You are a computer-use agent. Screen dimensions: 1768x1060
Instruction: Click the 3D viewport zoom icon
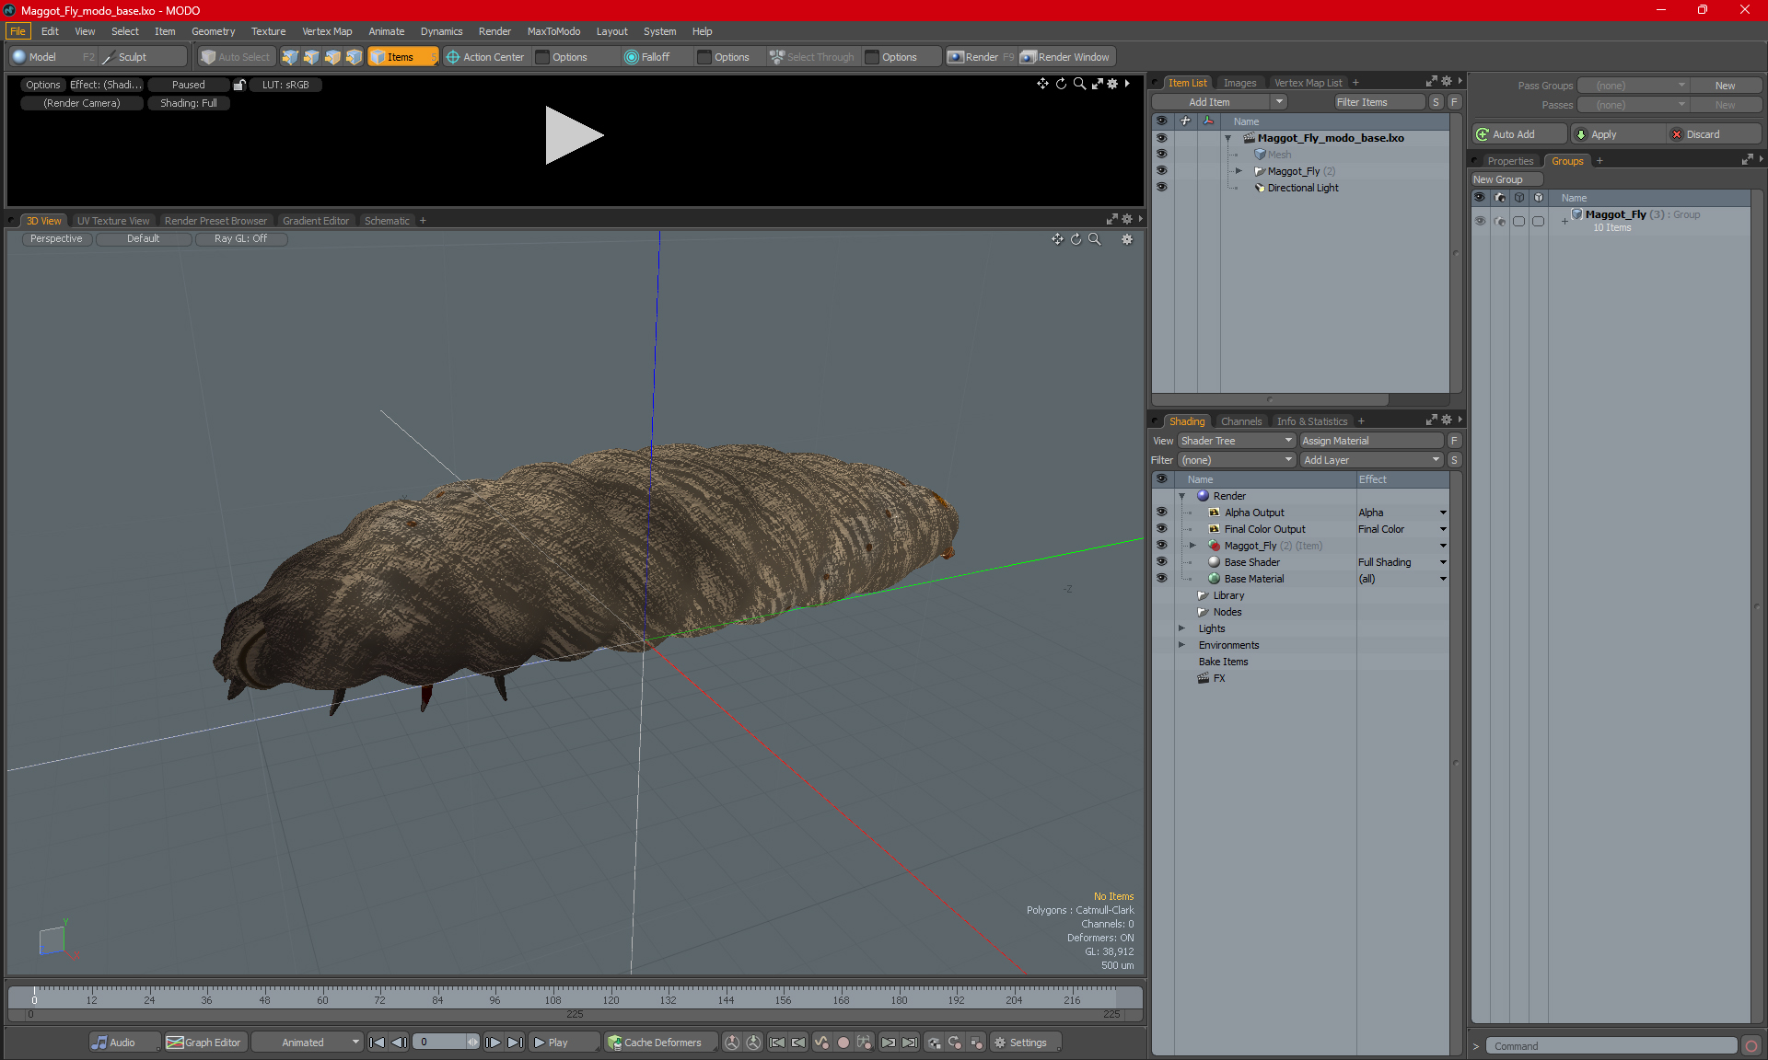tap(1095, 239)
